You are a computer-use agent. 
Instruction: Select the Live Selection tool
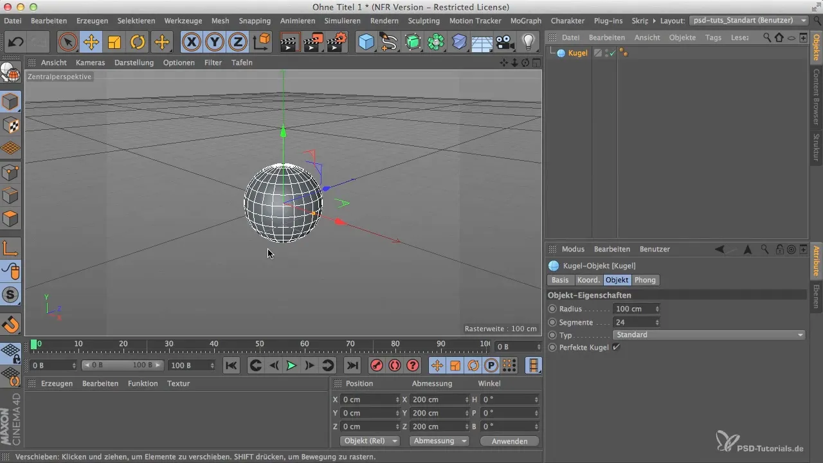point(68,42)
